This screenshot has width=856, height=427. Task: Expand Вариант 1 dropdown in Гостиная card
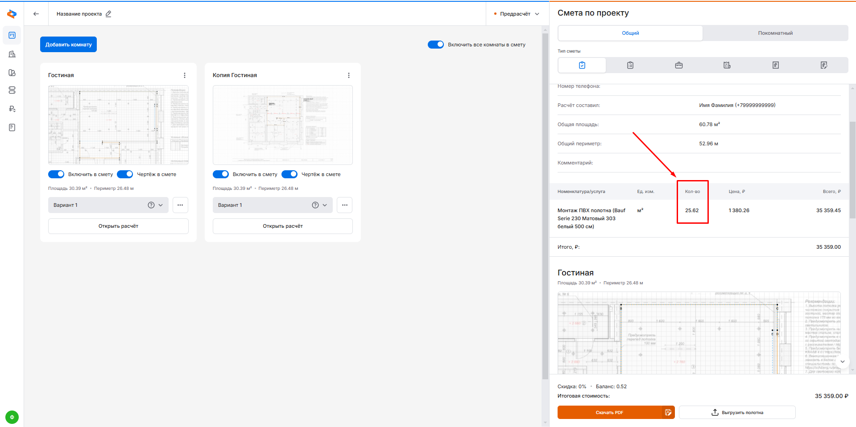click(x=161, y=205)
